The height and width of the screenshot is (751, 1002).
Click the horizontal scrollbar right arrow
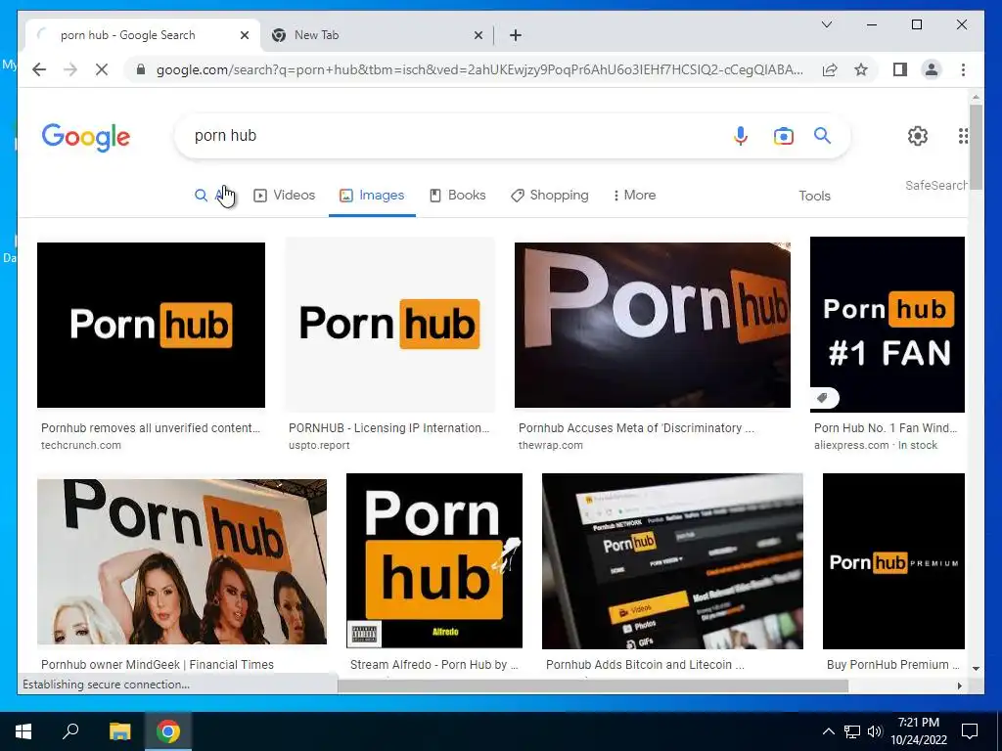[x=959, y=685]
